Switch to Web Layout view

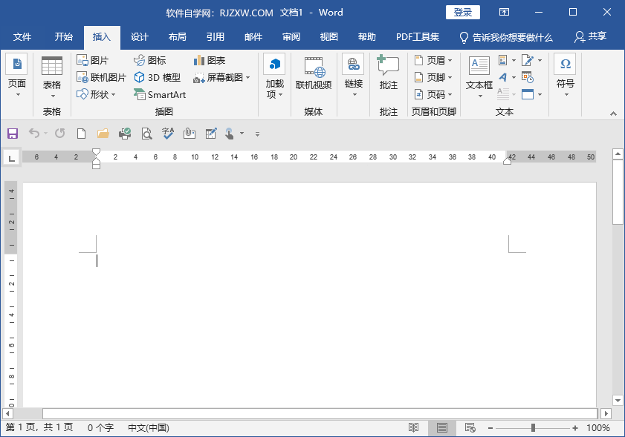pyautogui.click(x=471, y=427)
